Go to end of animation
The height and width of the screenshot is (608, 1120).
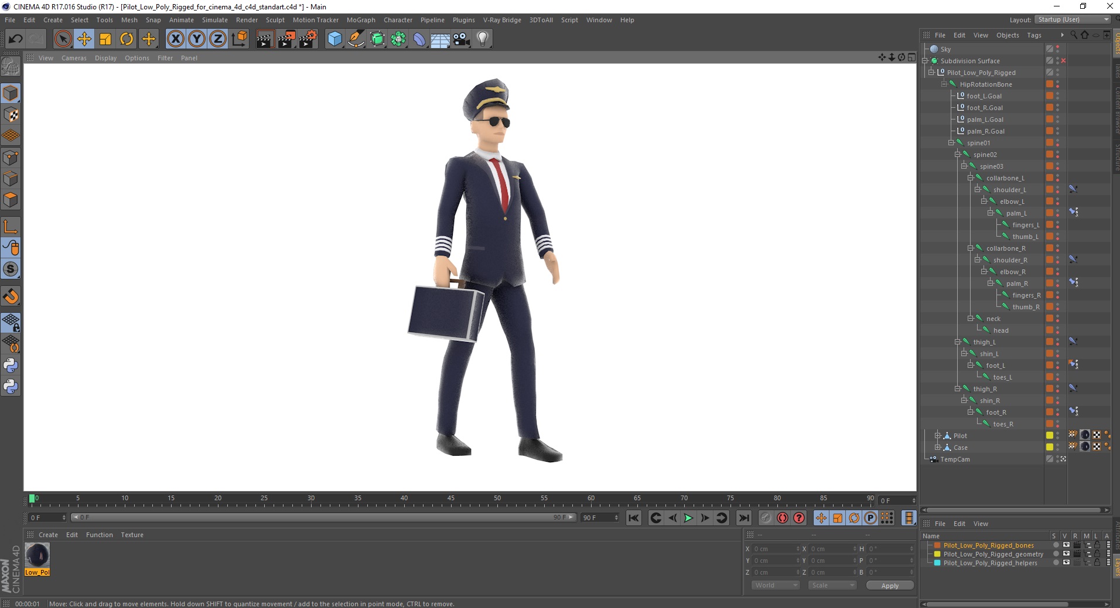(x=744, y=518)
